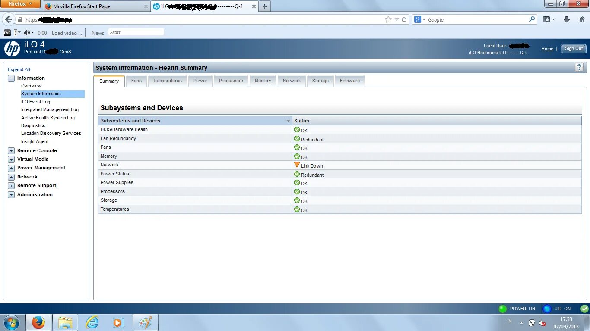The height and width of the screenshot is (331, 590).
Task: Click the Home link
Action: [x=547, y=49]
